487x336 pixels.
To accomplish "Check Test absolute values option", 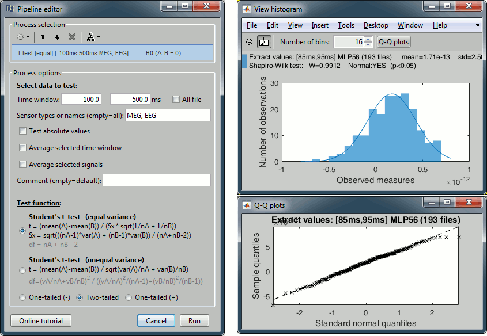I will click(x=23, y=131).
